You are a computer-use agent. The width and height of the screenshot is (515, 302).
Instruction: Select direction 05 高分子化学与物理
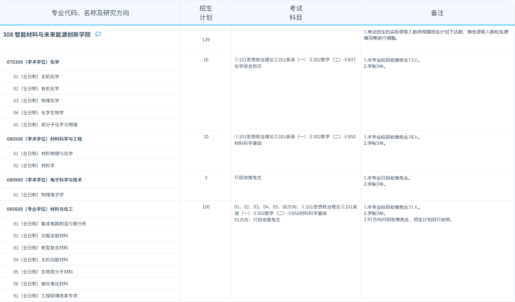(45, 125)
